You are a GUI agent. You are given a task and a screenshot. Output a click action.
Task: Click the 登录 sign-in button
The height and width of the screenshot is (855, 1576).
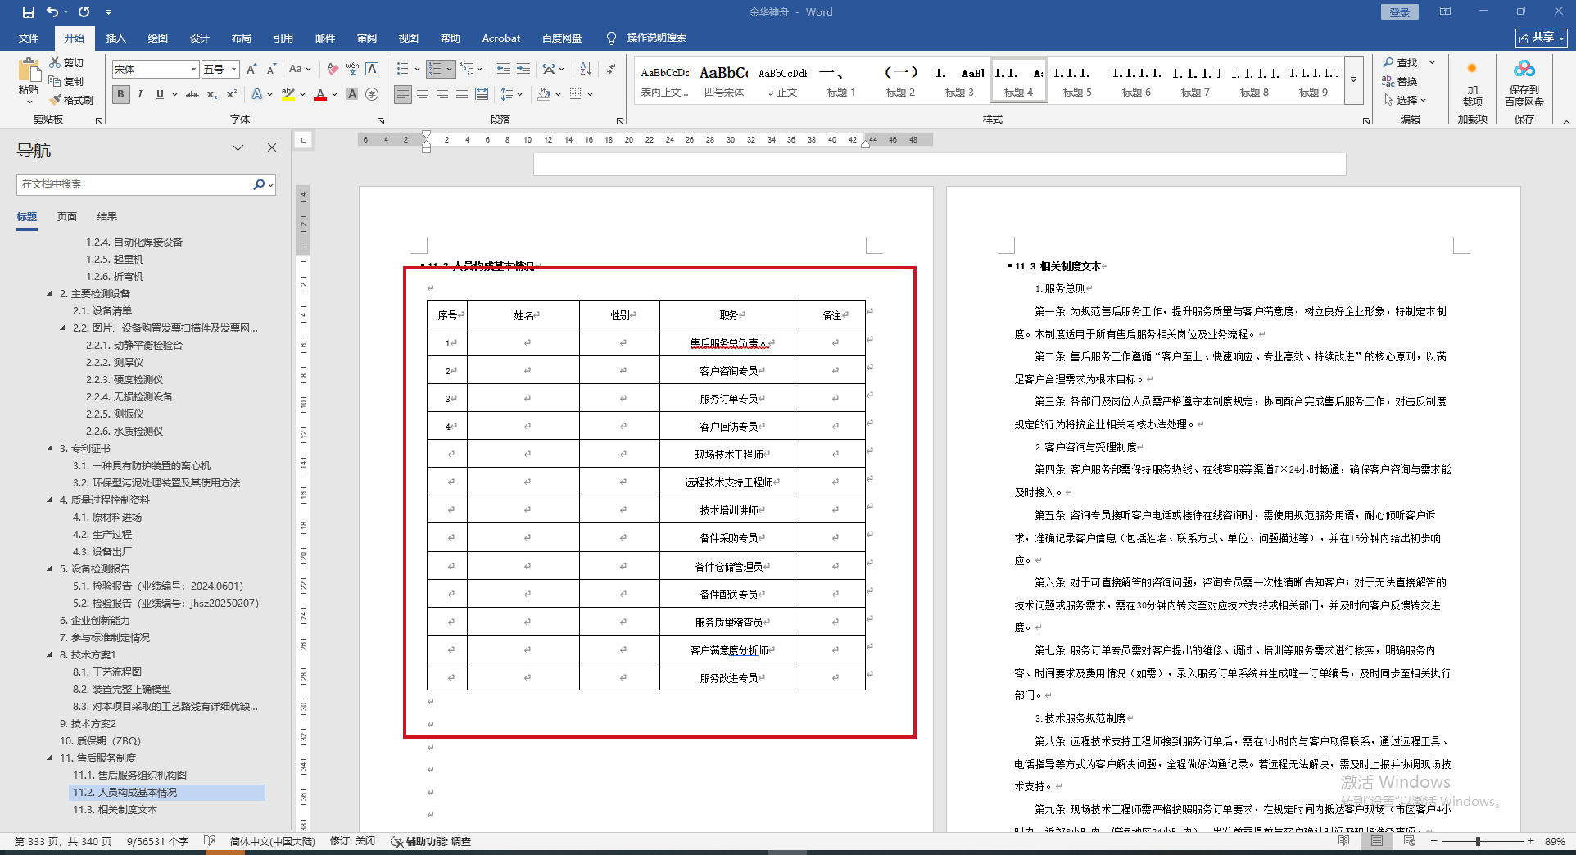coord(1400,12)
